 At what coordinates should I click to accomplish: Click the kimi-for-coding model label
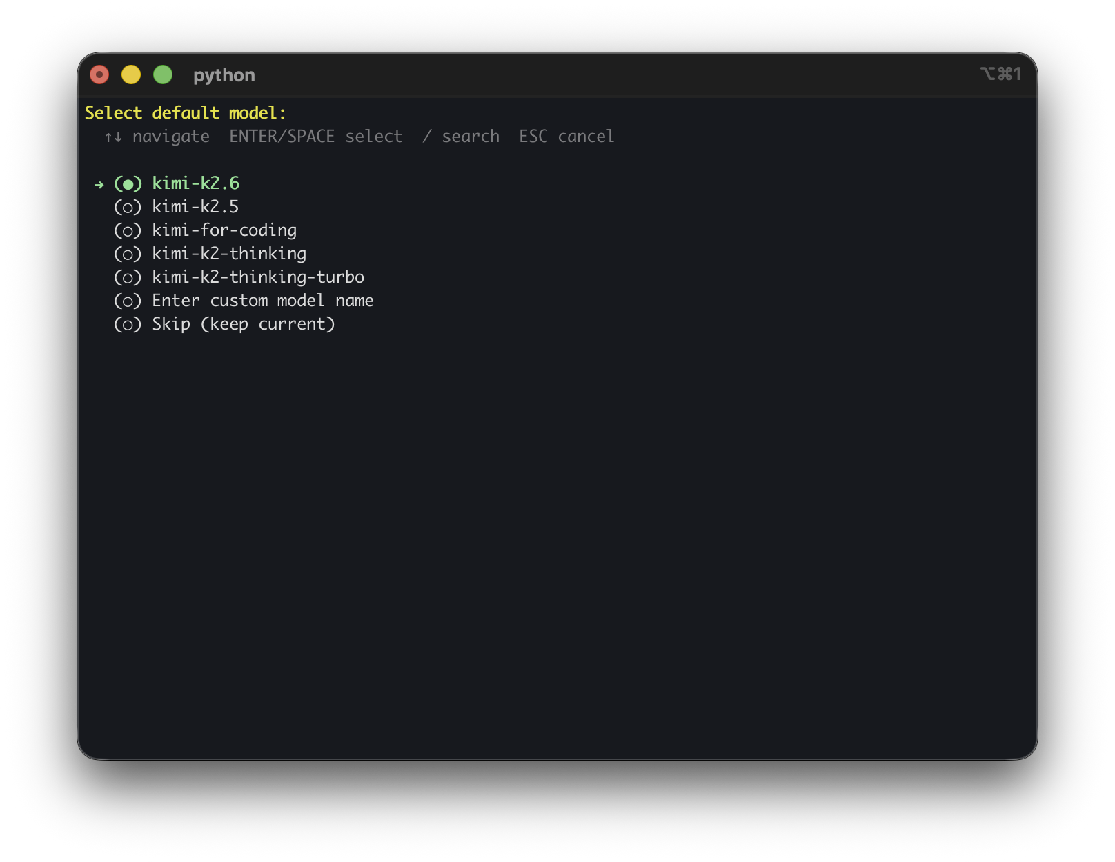(x=225, y=230)
